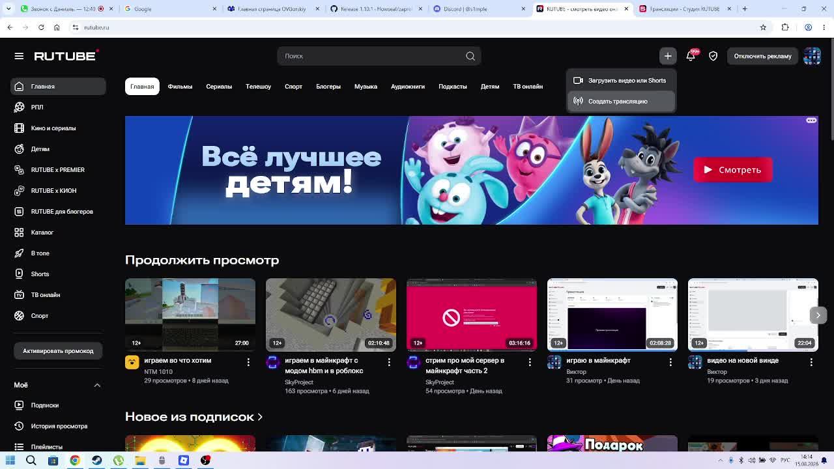Image resolution: width=834 pixels, height=469 pixels.
Task: Open options for играем во что хотим video
Action: tap(248, 362)
